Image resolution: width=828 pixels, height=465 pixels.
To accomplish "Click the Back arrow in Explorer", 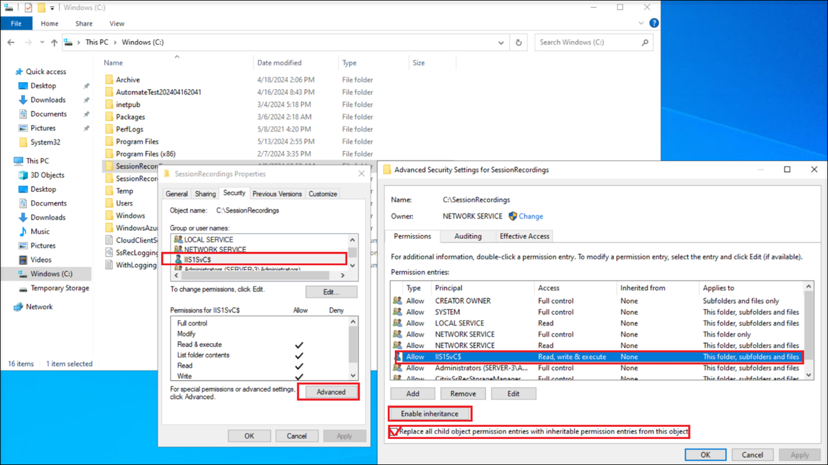I will [11, 42].
